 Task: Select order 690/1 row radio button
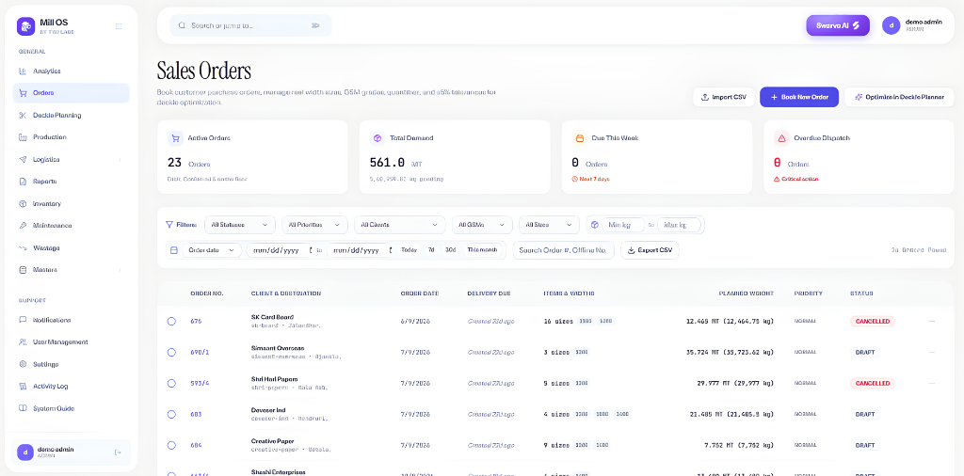(x=171, y=352)
